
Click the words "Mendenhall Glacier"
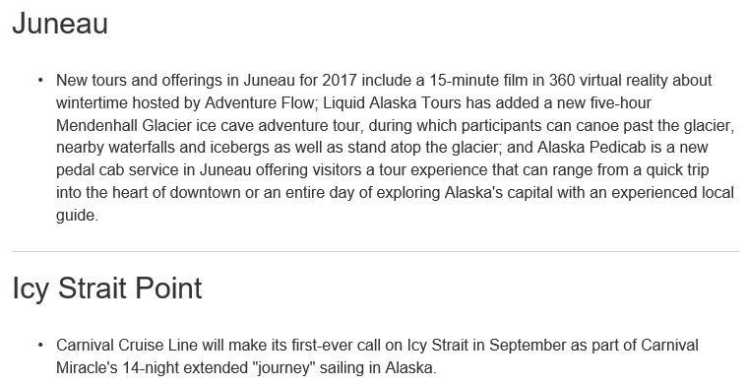[124, 125]
